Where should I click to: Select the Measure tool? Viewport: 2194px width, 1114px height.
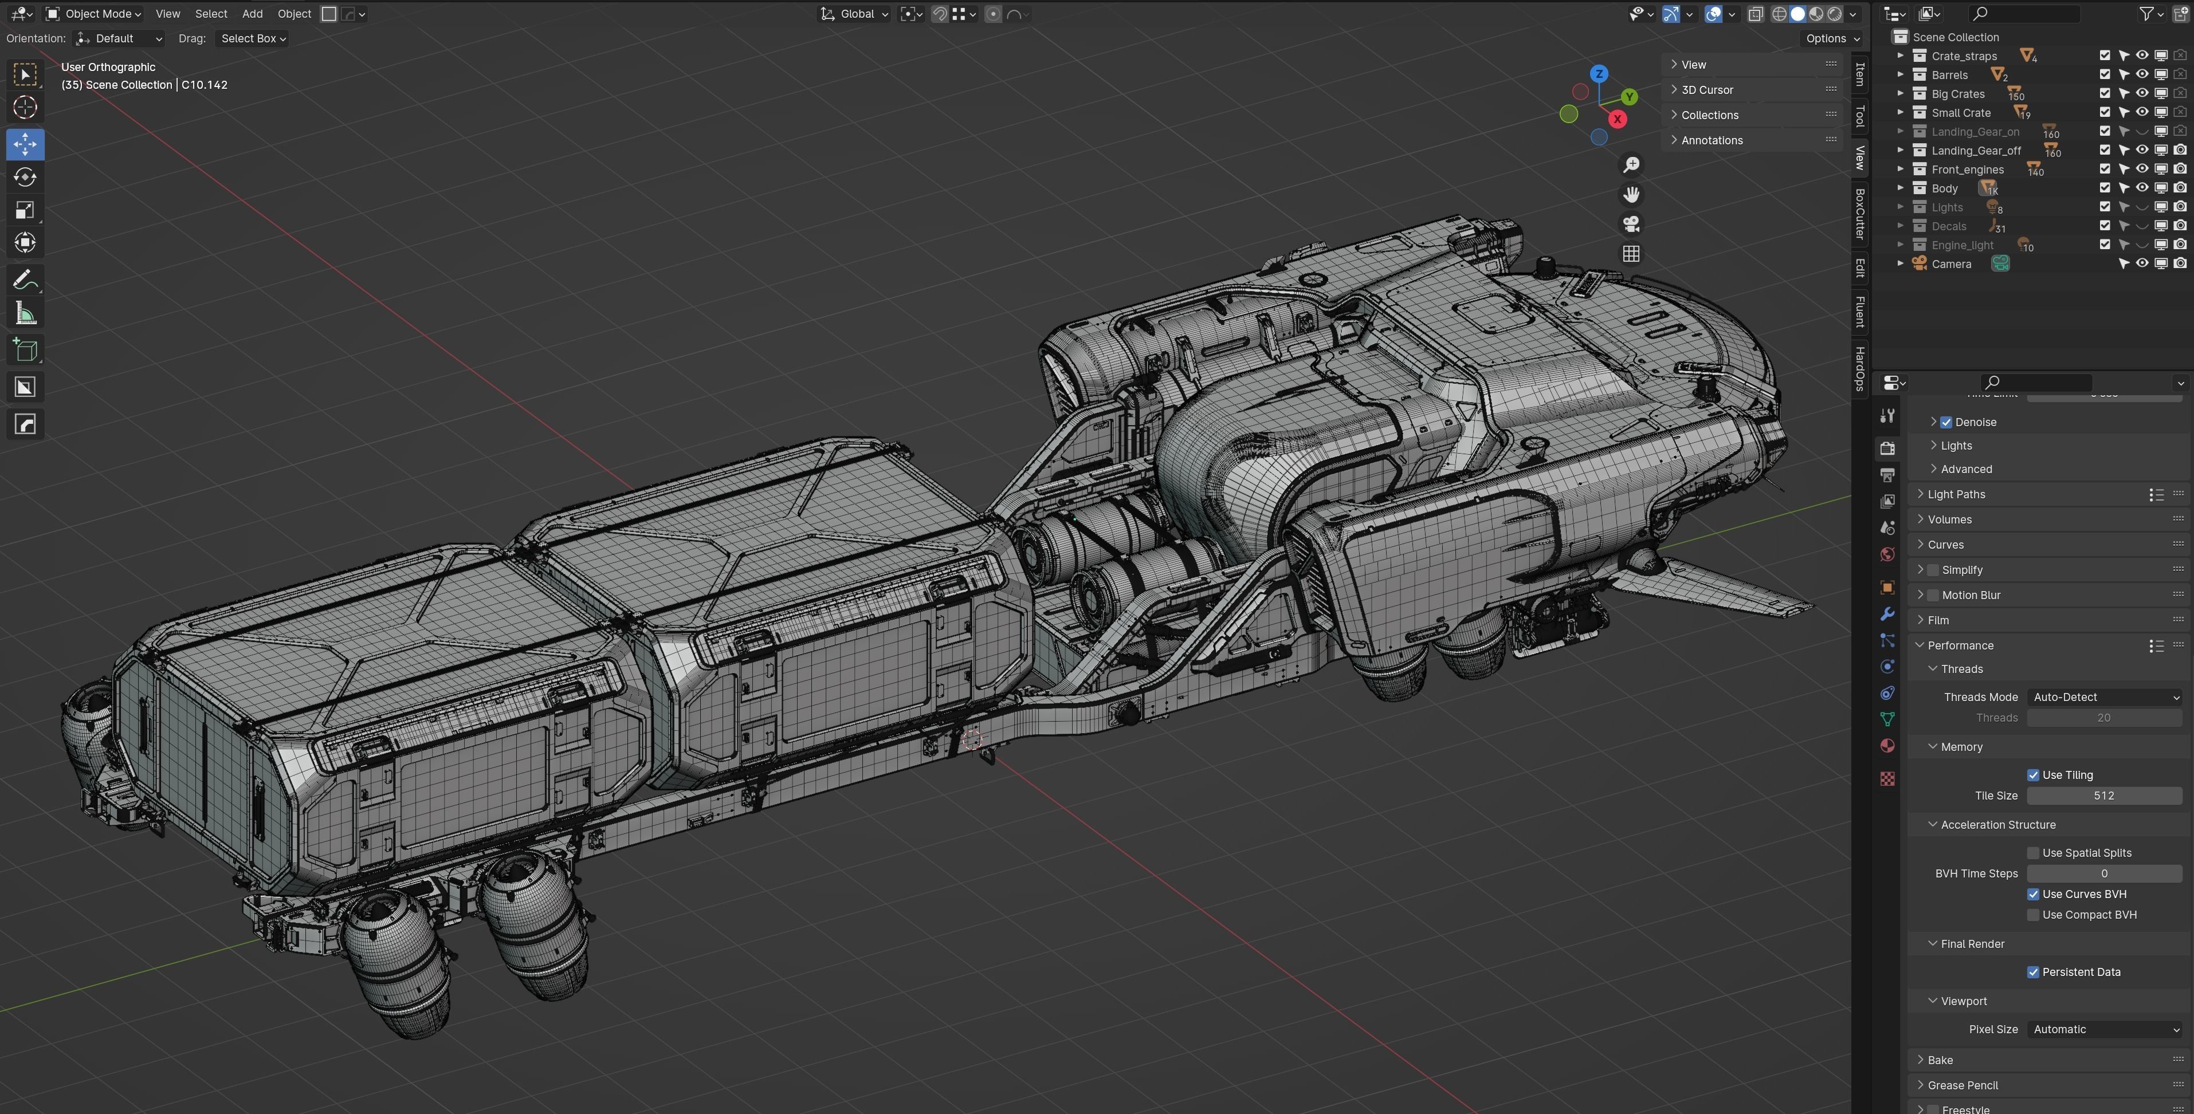(25, 314)
